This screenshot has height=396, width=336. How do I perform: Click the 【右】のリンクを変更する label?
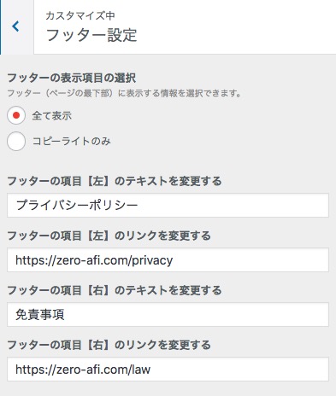click(x=109, y=345)
